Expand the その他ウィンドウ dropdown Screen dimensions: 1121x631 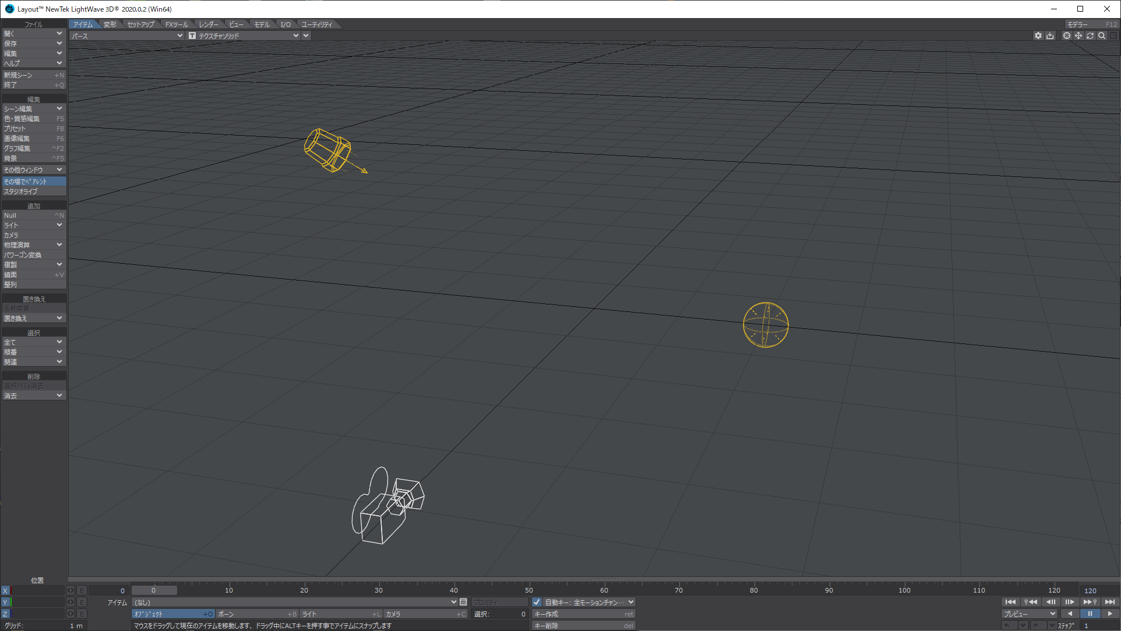coord(34,170)
